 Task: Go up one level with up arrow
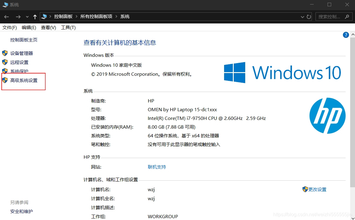[x=35, y=17]
